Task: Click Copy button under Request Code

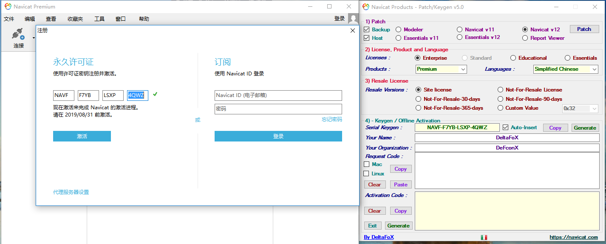Action: tap(401, 169)
